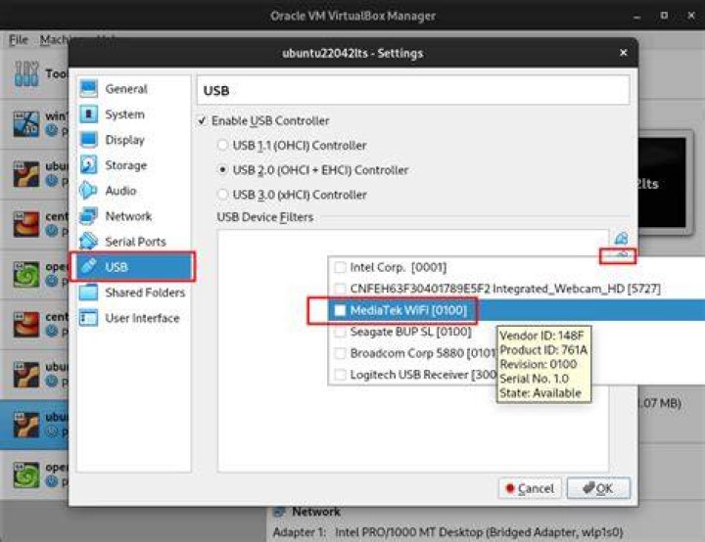The width and height of the screenshot is (705, 542).
Task: Check Seagate BUP SL [0100] device
Action: click(x=340, y=332)
